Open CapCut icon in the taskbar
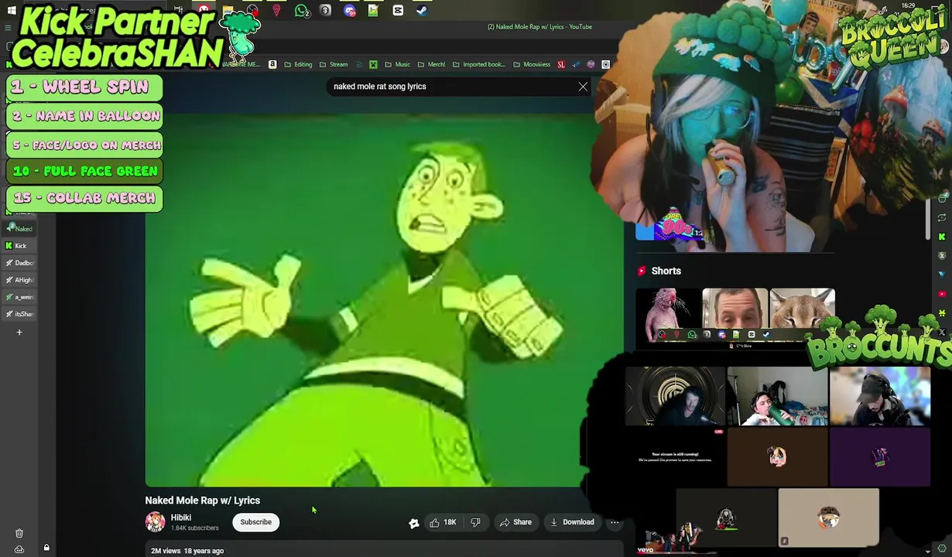The image size is (952, 557). click(398, 11)
